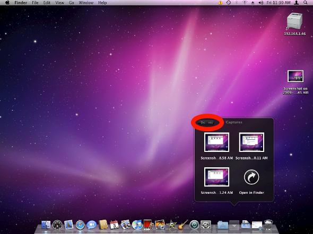Launch Dashboard from the Dock

click(57, 225)
